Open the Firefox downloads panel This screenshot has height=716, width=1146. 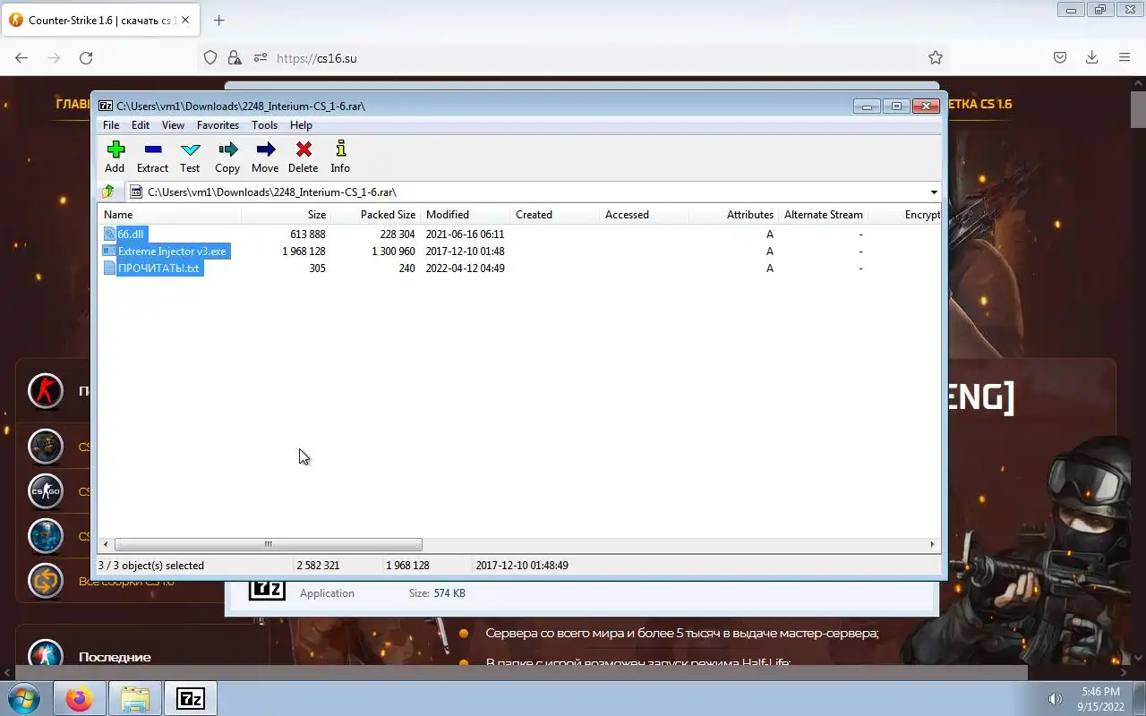pyautogui.click(x=1092, y=57)
